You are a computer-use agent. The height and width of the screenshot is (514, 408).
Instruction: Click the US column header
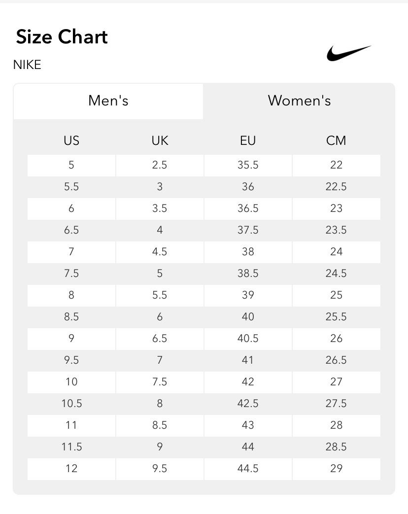coord(71,140)
